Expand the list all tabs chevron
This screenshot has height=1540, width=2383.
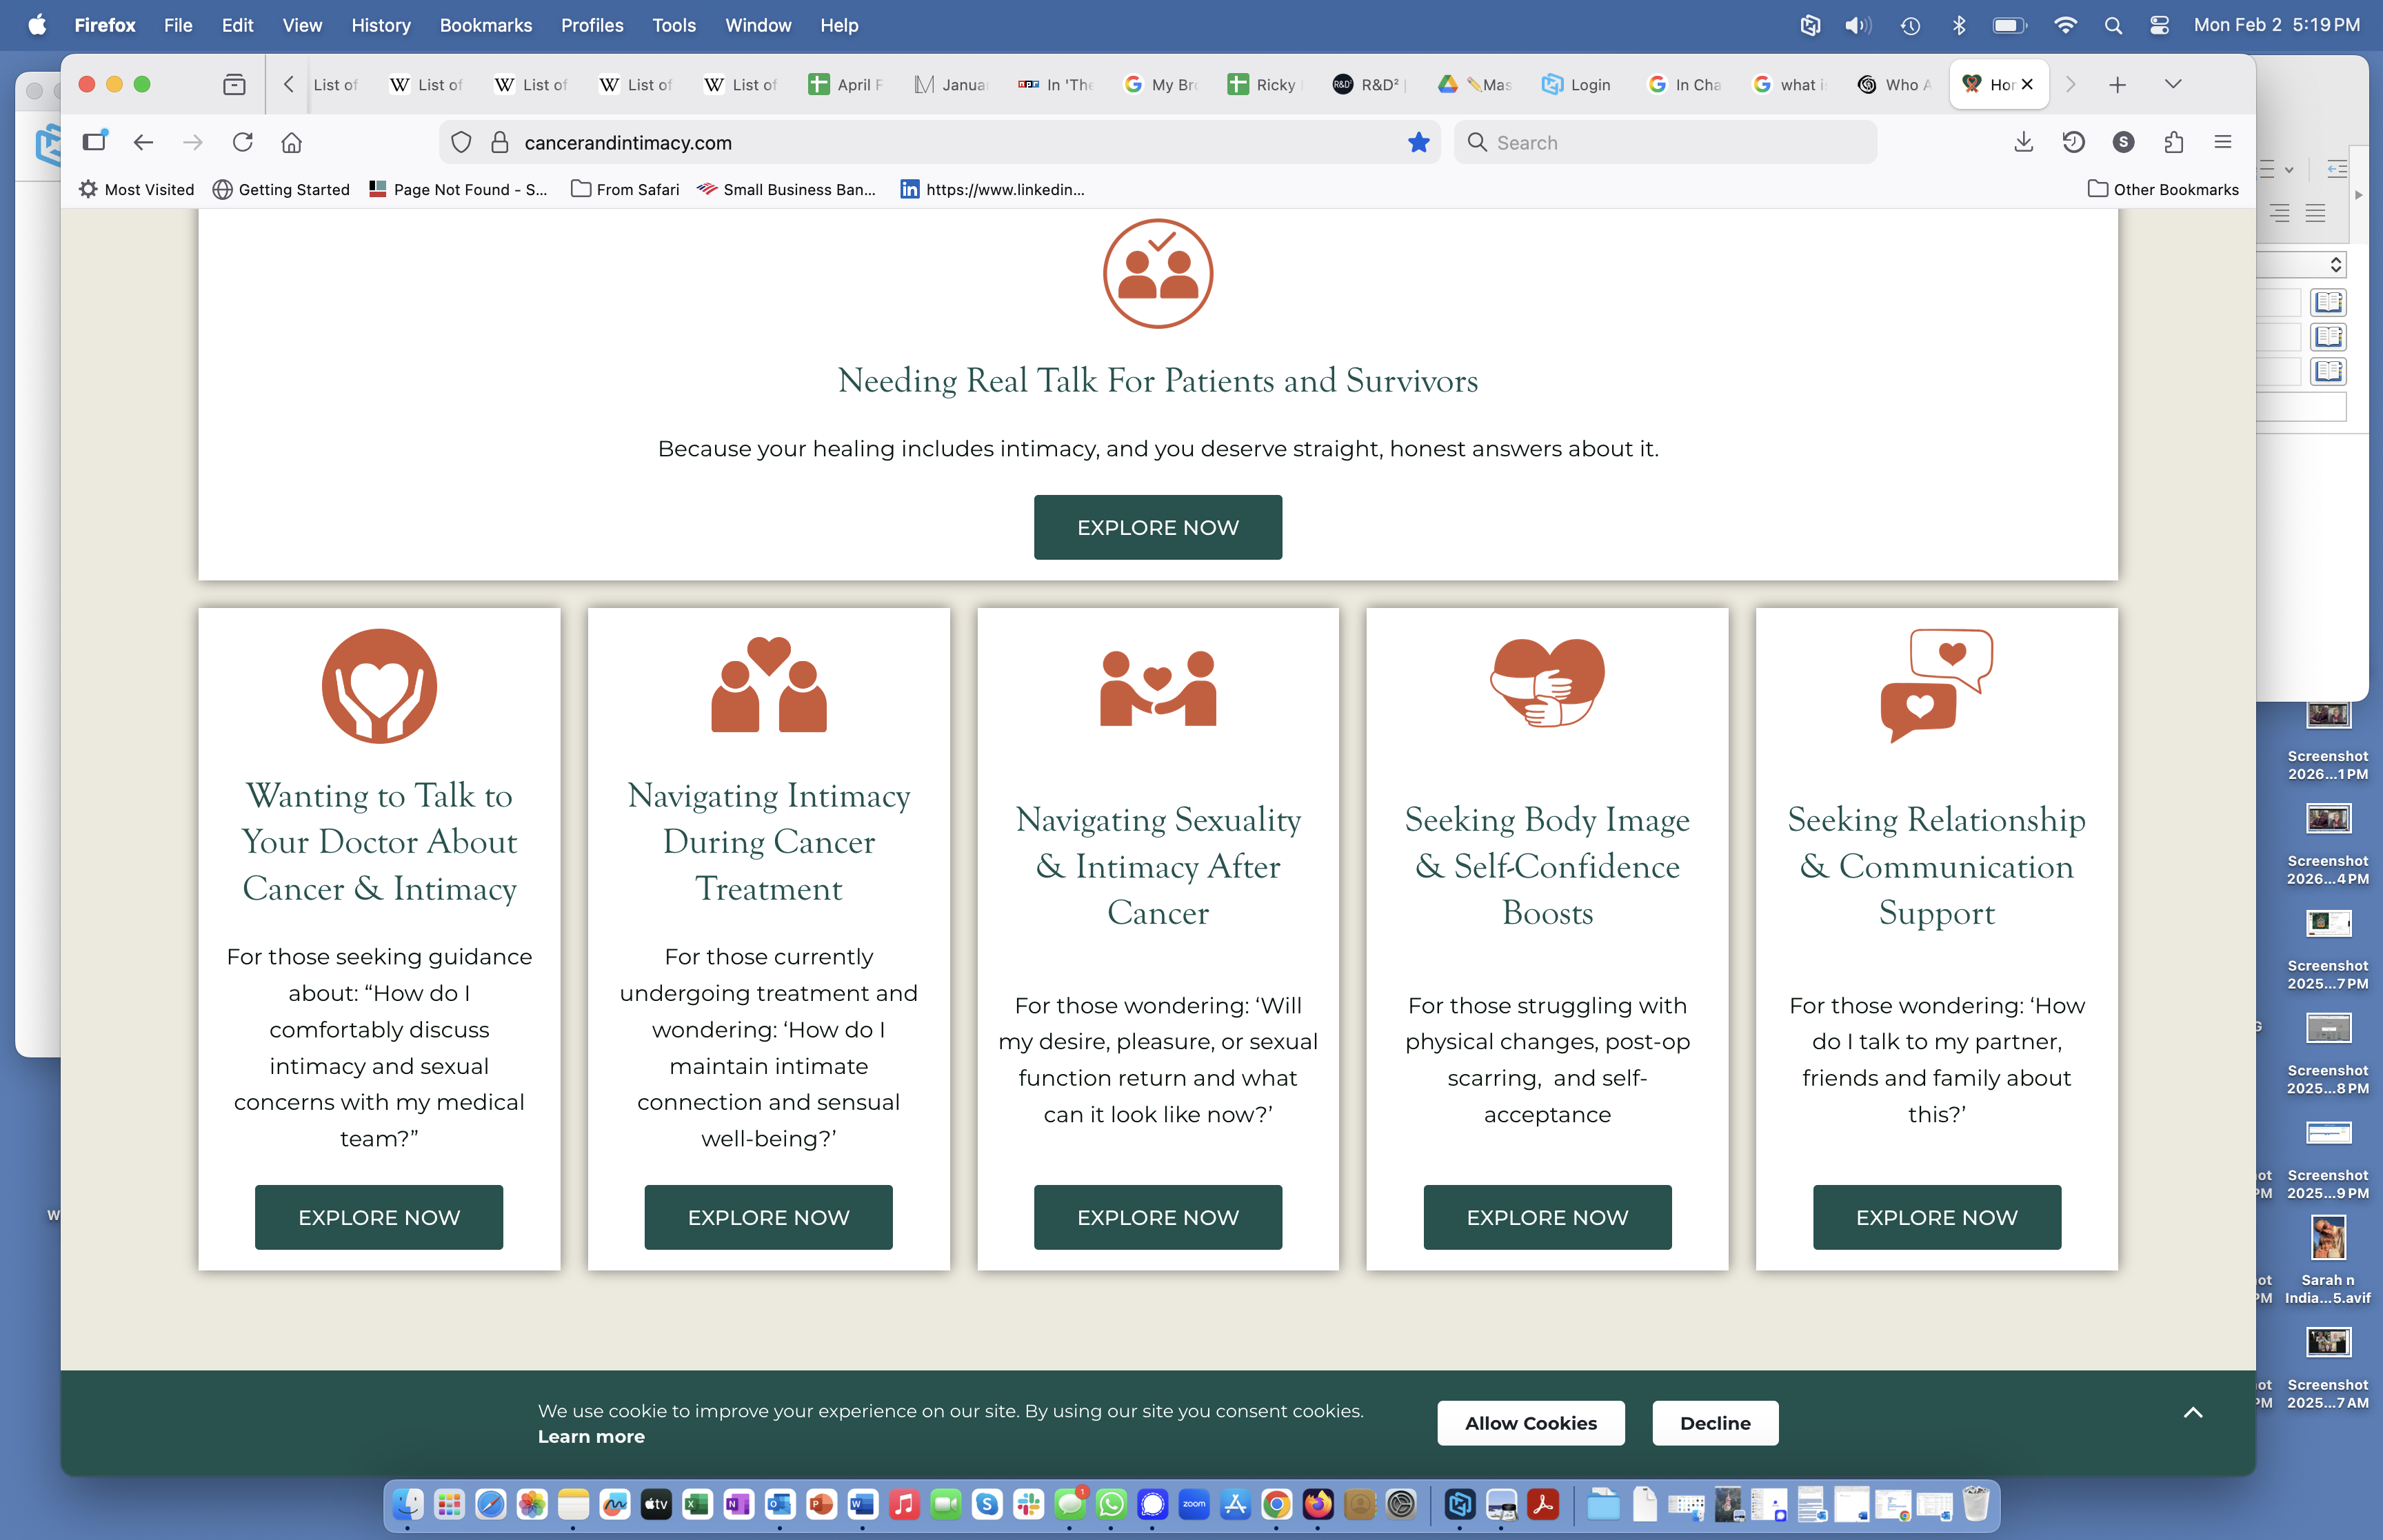(x=2172, y=84)
